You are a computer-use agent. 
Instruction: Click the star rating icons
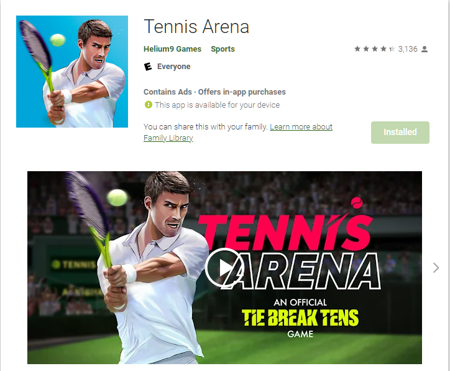click(x=375, y=49)
